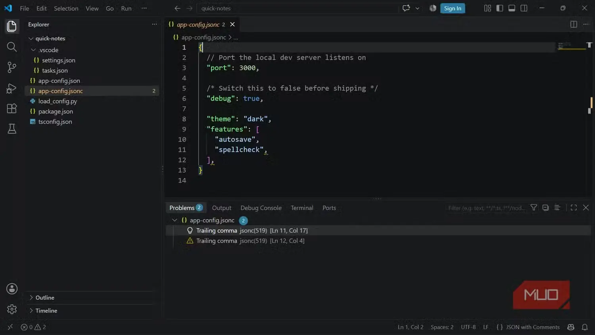Viewport: 595px width, 335px height.
Task: Toggle primary side bar layout icon
Action: 500,8
